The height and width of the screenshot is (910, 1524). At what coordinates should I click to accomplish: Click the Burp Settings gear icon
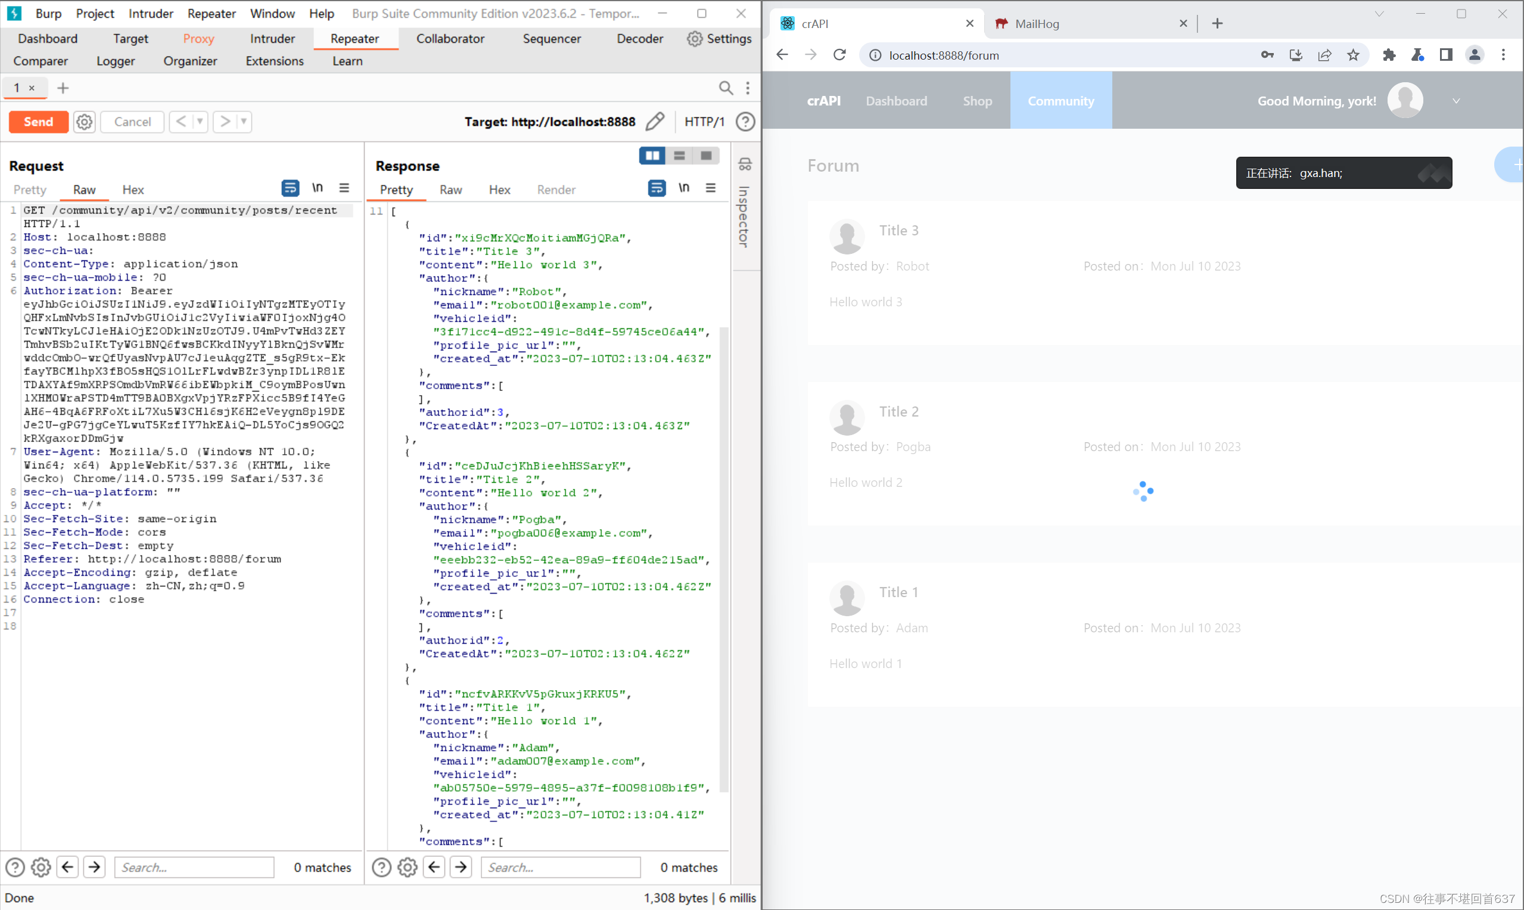click(694, 39)
